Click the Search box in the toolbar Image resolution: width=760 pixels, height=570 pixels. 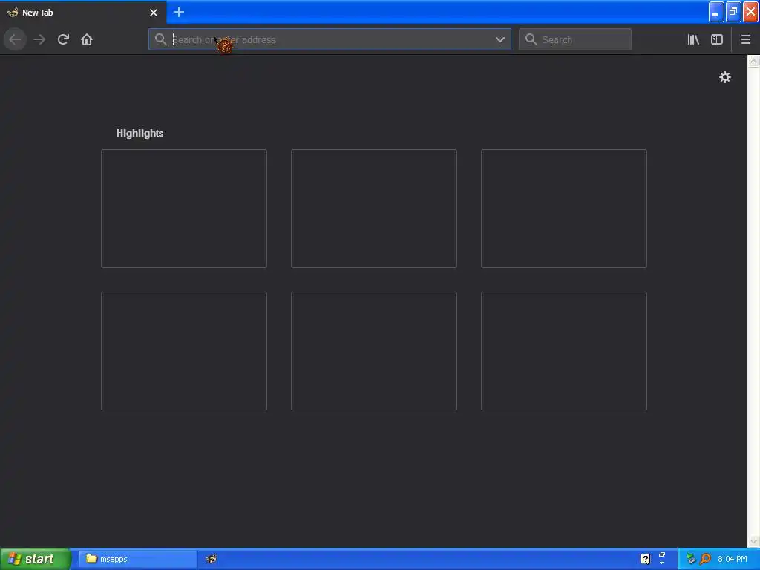(575, 39)
